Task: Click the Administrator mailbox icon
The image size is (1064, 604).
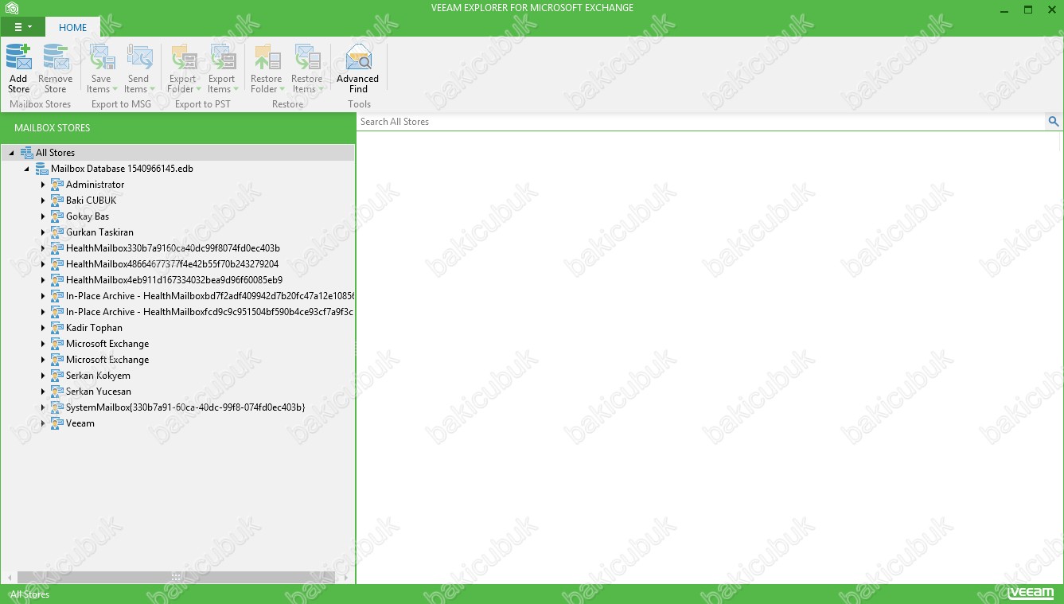Action: point(57,185)
